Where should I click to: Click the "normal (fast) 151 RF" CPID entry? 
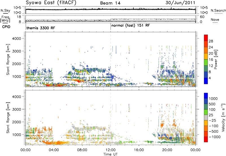click(131, 26)
